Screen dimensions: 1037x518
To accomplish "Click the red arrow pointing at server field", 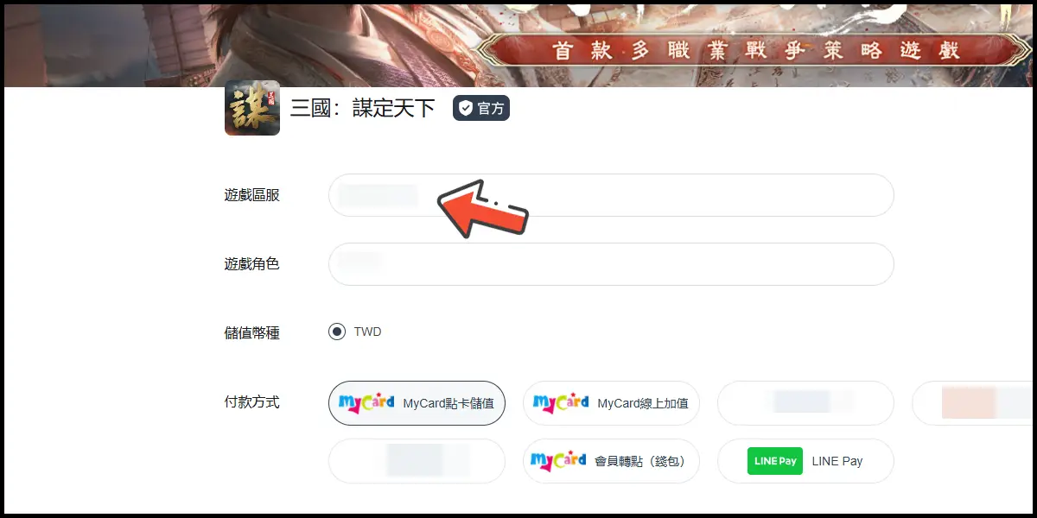I will coord(482,208).
